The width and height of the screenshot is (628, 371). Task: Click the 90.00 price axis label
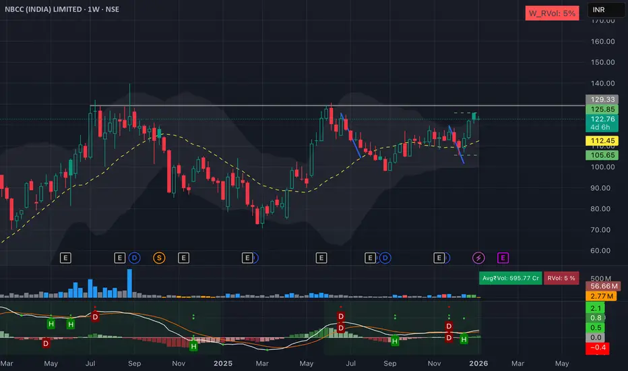pyautogui.click(x=600, y=188)
